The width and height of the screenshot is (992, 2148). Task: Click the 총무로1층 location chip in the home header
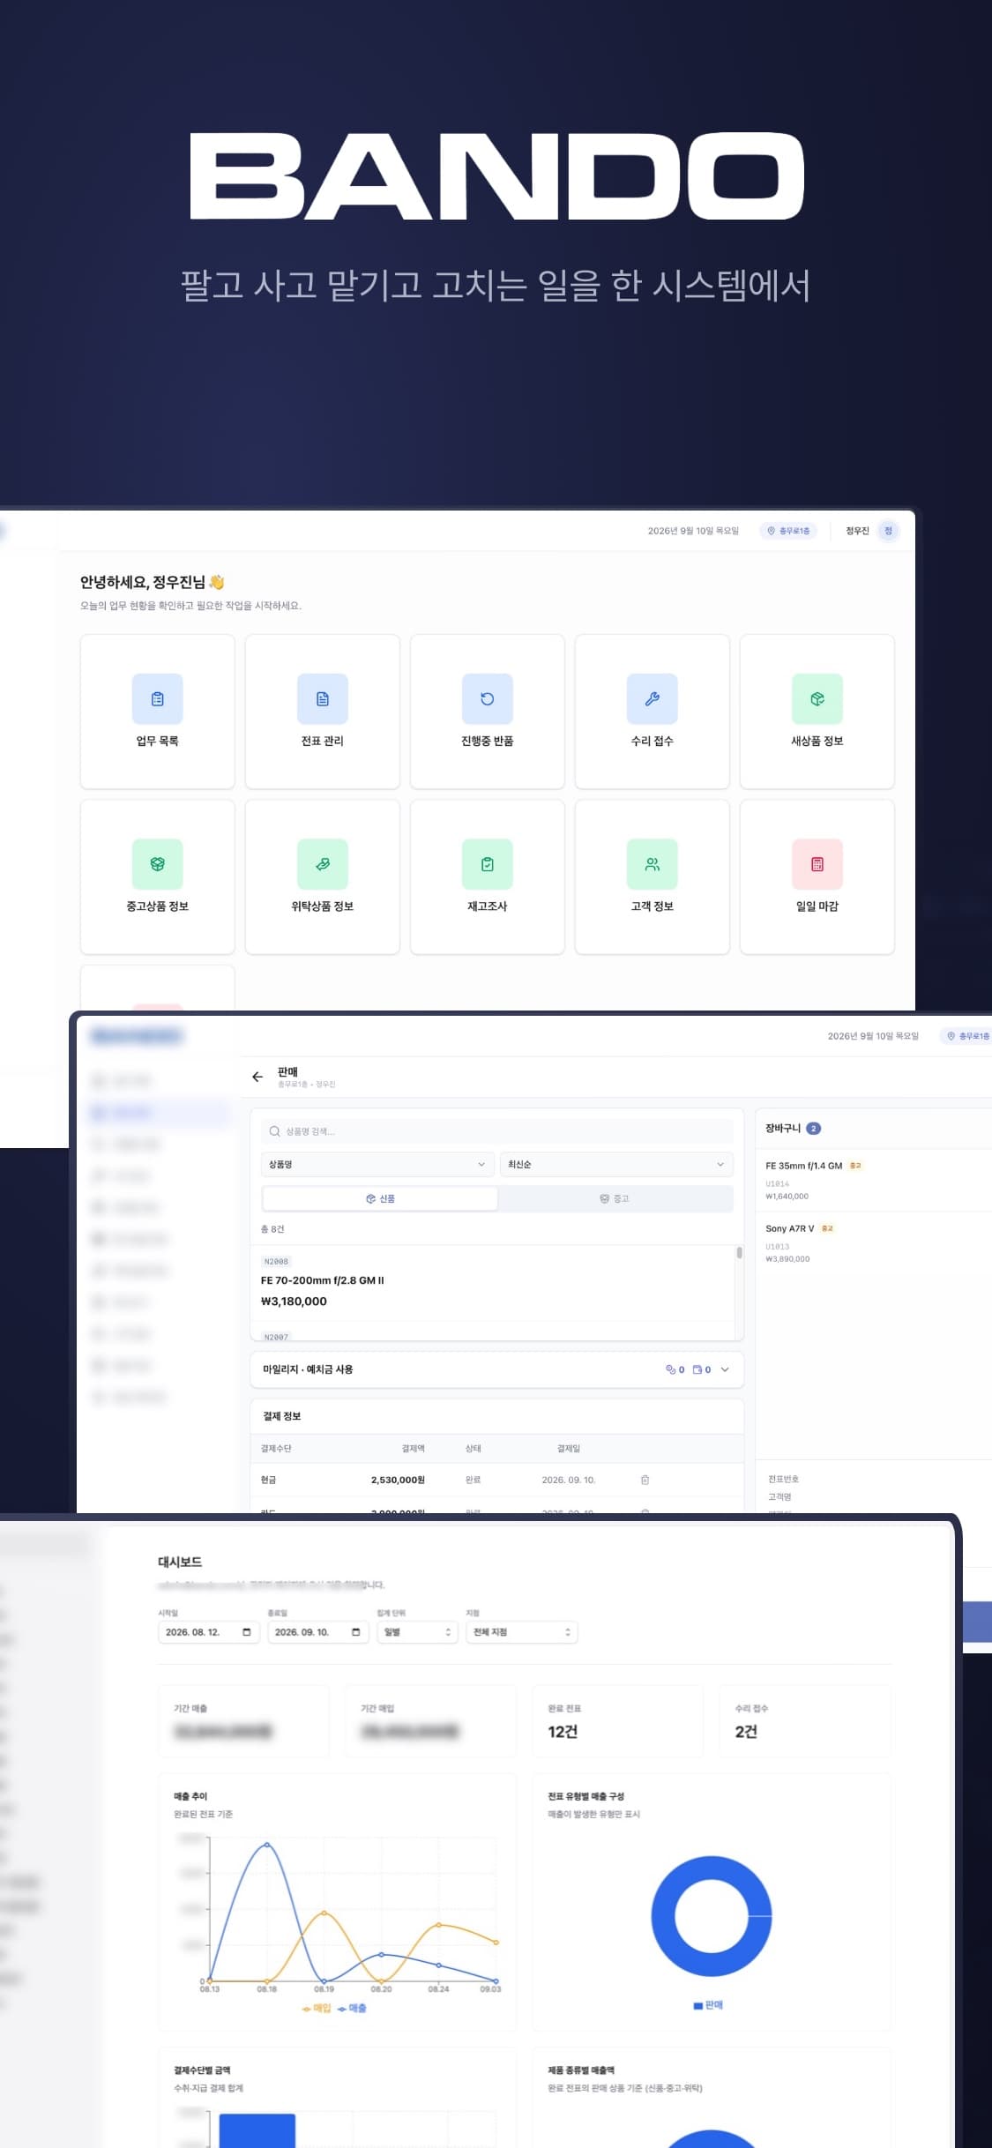788,531
